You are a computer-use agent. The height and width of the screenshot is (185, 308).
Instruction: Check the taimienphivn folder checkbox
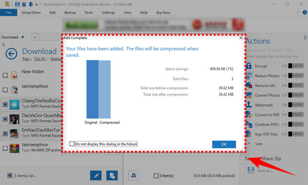tap(5, 90)
